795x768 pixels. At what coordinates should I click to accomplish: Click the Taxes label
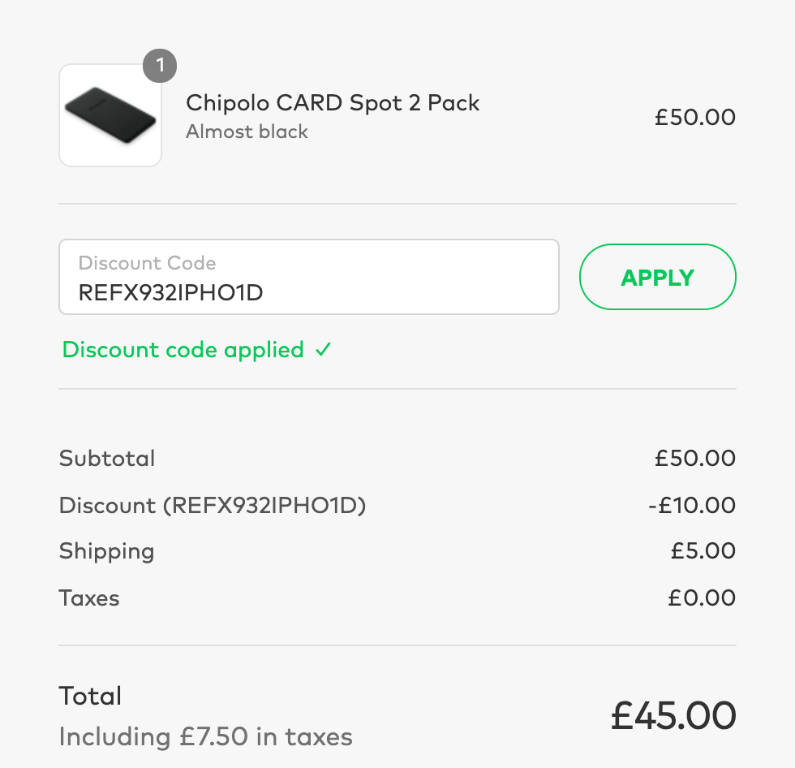89,598
